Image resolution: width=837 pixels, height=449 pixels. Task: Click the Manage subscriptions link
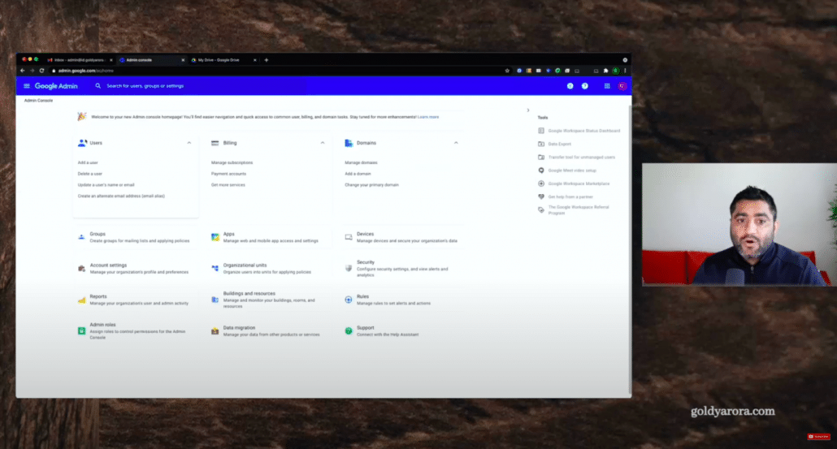pos(232,162)
